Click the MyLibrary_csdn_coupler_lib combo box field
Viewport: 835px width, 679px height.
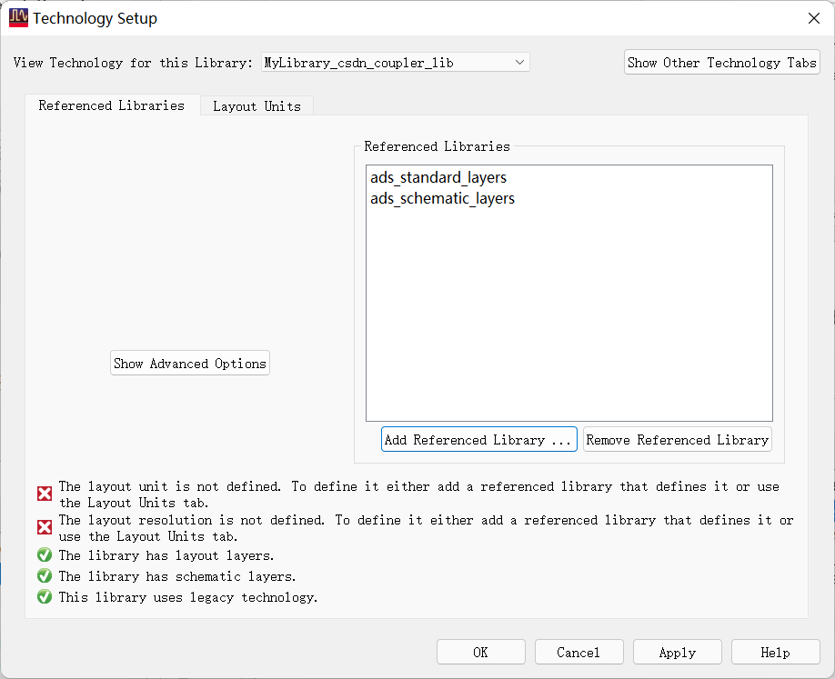tap(382, 62)
